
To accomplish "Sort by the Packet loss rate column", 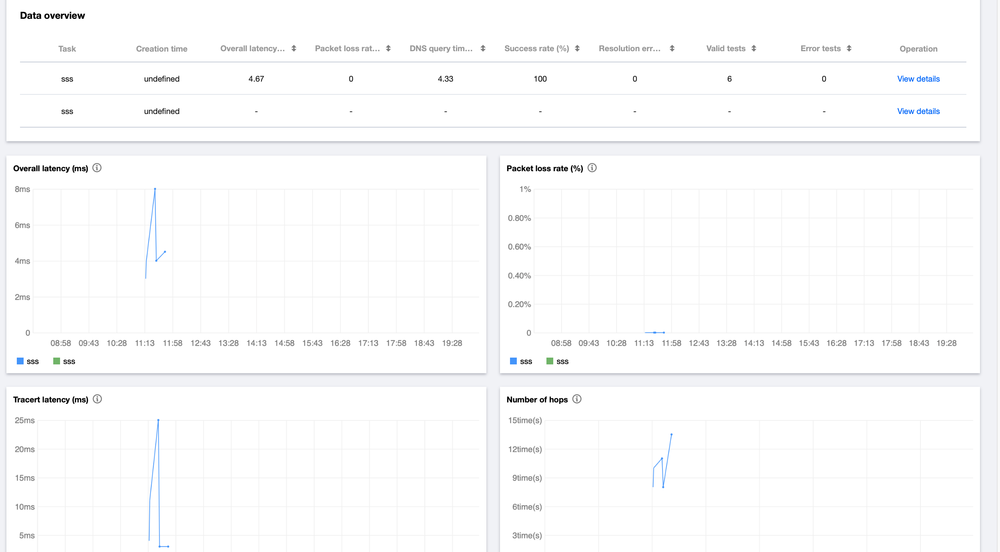I will click(388, 48).
